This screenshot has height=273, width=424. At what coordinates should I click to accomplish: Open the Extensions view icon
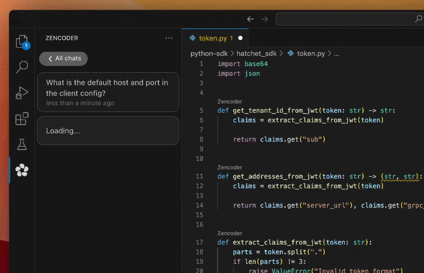pyautogui.click(x=22, y=119)
